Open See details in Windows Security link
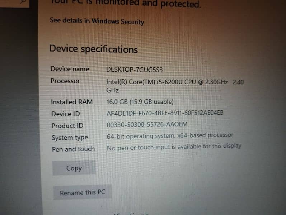286x215 pixels. (x=97, y=21)
